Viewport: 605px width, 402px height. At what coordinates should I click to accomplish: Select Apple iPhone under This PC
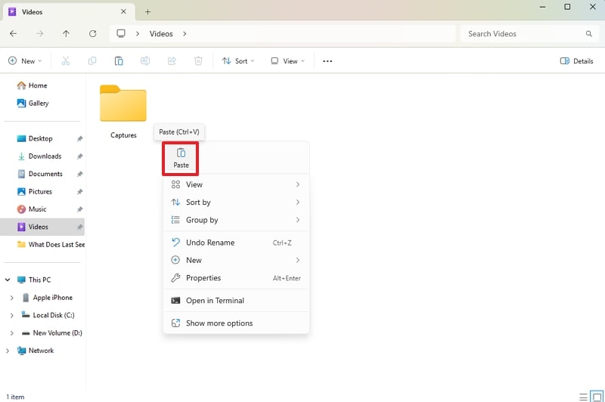[x=48, y=298]
